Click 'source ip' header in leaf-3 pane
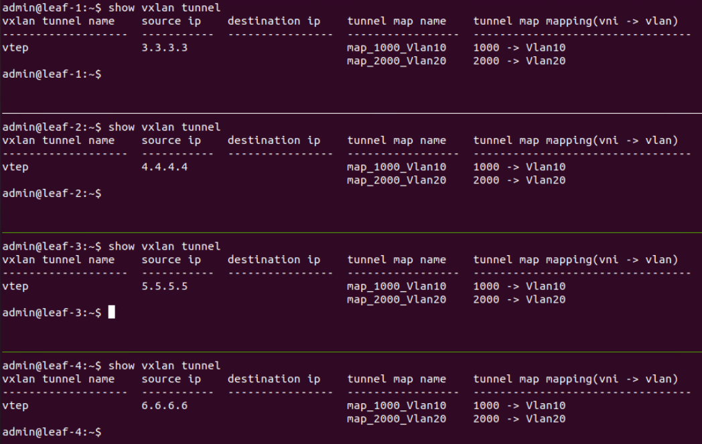The image size is (702, 444). [x=171, y=260]
